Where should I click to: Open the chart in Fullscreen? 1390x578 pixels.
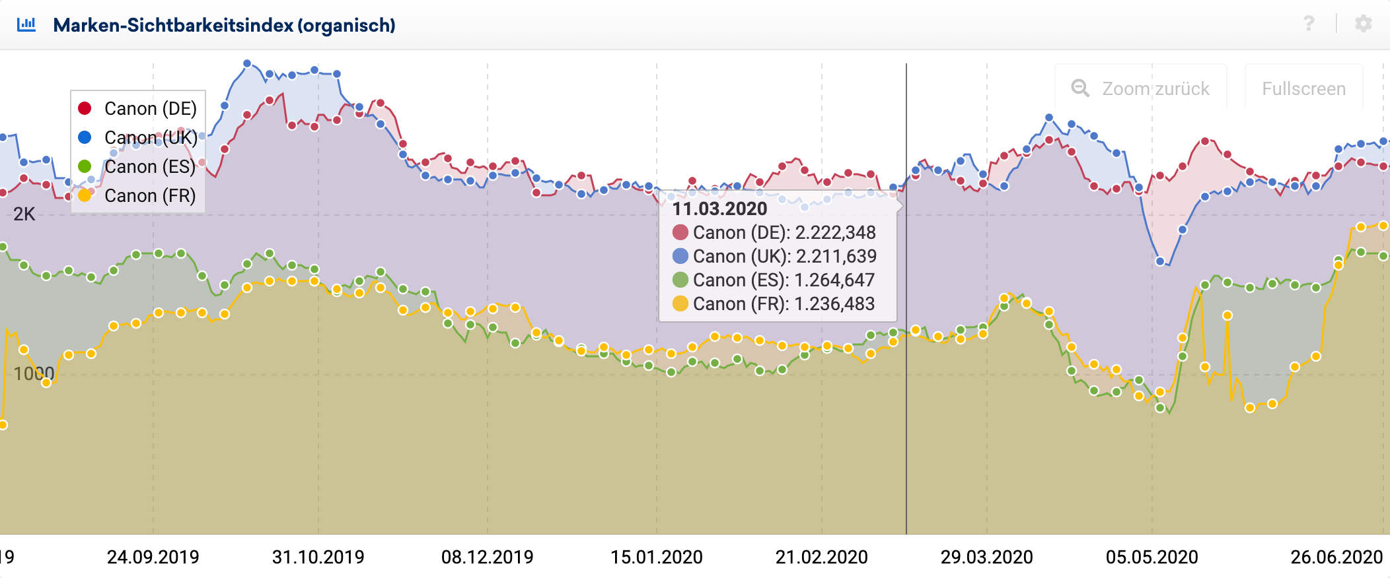pyautogui.click(x=1303, y=88)
